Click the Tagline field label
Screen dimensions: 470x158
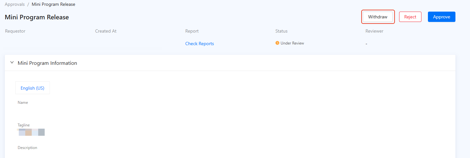click(24, 125)
